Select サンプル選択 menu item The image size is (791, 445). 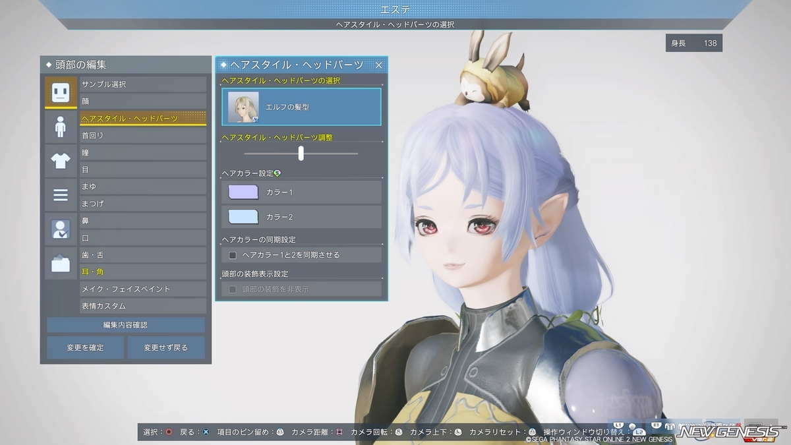[143, 84]
